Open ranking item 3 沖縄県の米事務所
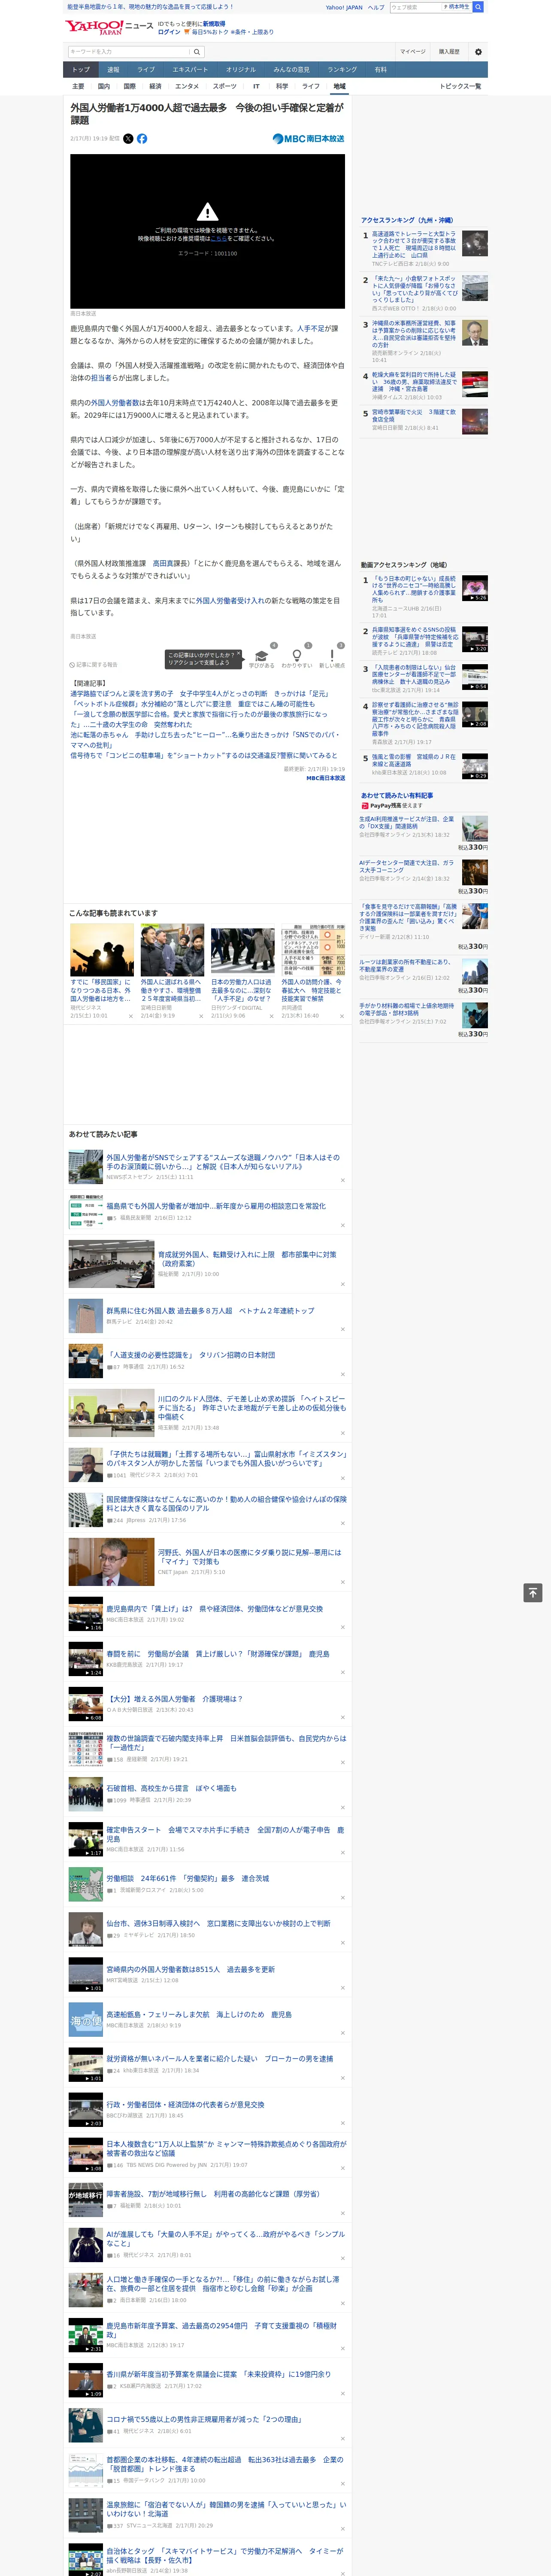The height and width of the screenshot is (2576, 551). 415,334
